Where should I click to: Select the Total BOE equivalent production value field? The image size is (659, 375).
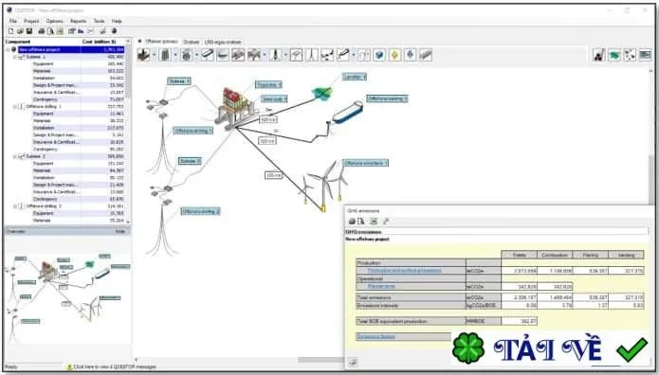(519, 321)
